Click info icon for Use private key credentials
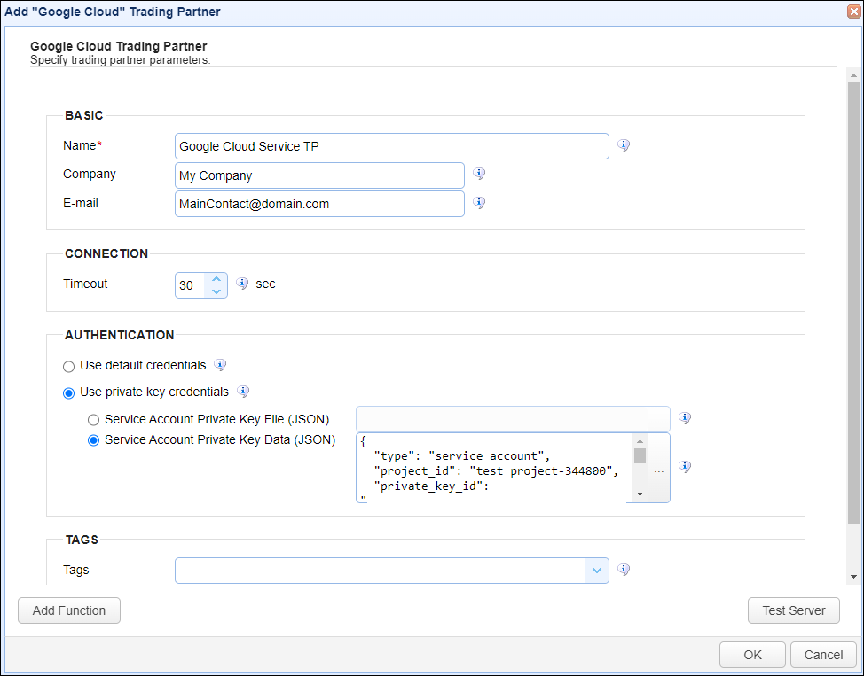 point(243,392)
